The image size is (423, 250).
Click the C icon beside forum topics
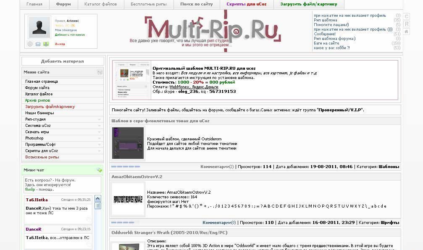coord(407,16)
